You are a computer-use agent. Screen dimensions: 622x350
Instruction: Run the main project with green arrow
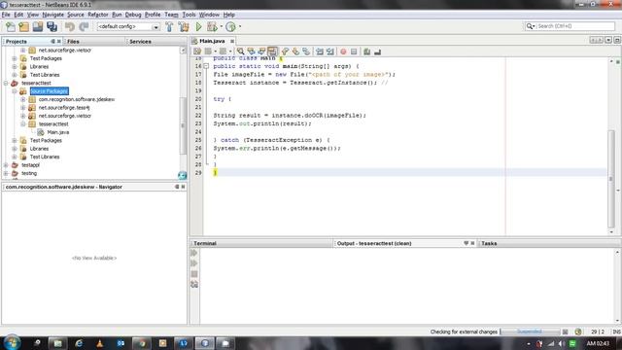(x=198, y=26)
